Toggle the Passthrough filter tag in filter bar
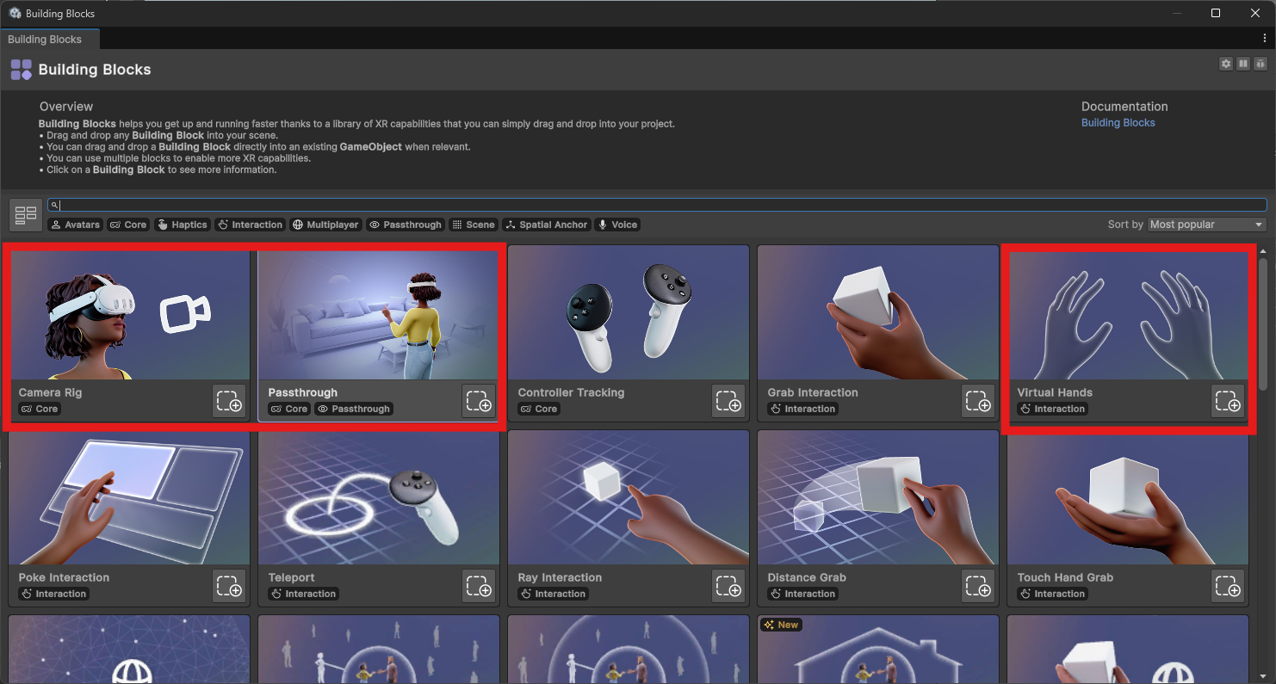 (x=405, y=225)
